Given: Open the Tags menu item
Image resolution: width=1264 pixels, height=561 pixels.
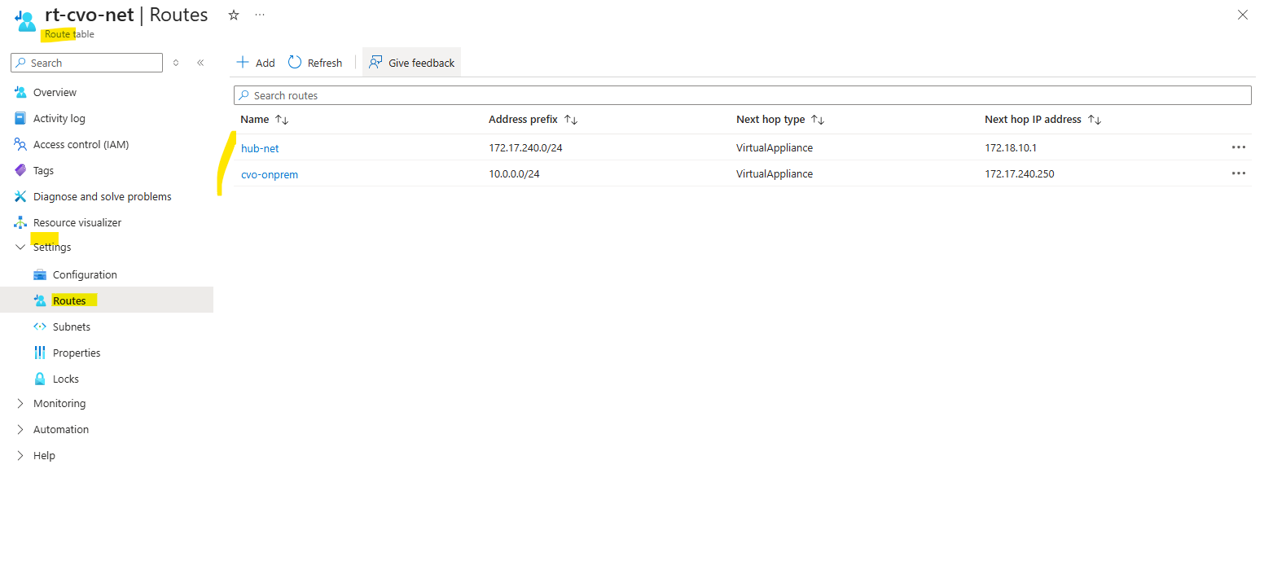Looking at the screenshot, I should 43,170.
